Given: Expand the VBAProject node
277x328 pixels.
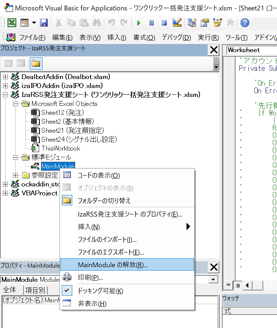Looking at the screenshot, I should click(x=6, y=193).
